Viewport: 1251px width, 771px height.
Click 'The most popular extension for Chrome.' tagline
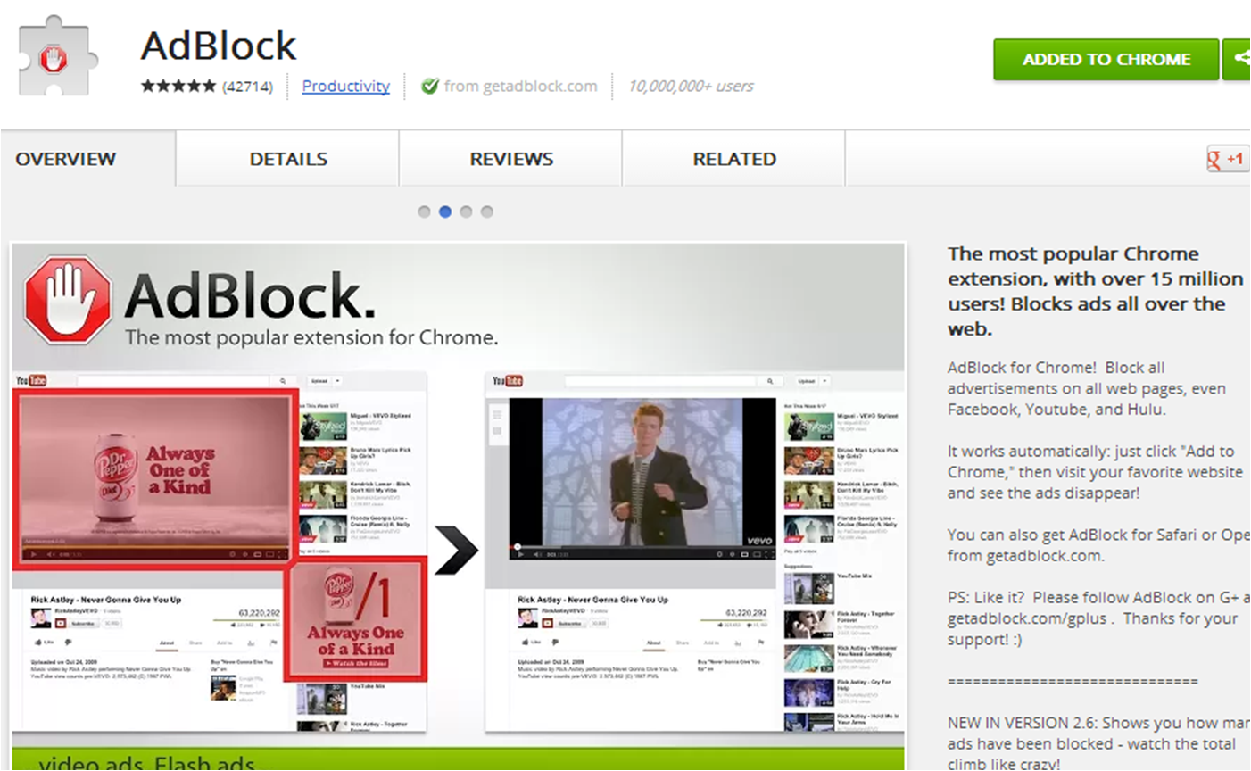311,337
